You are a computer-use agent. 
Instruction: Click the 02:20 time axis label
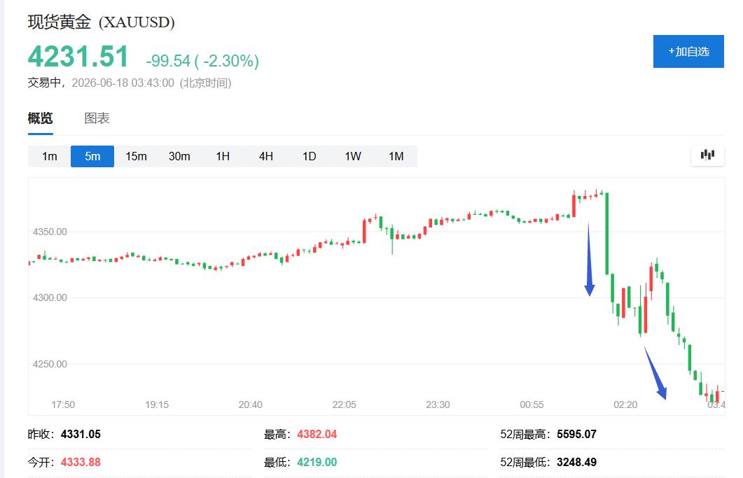tap(625, 405)
